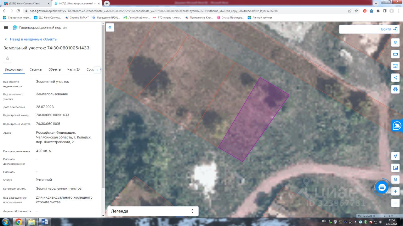Select the area selection search tool
Screen dimensions: 403x226
click(x=395, y=66)
